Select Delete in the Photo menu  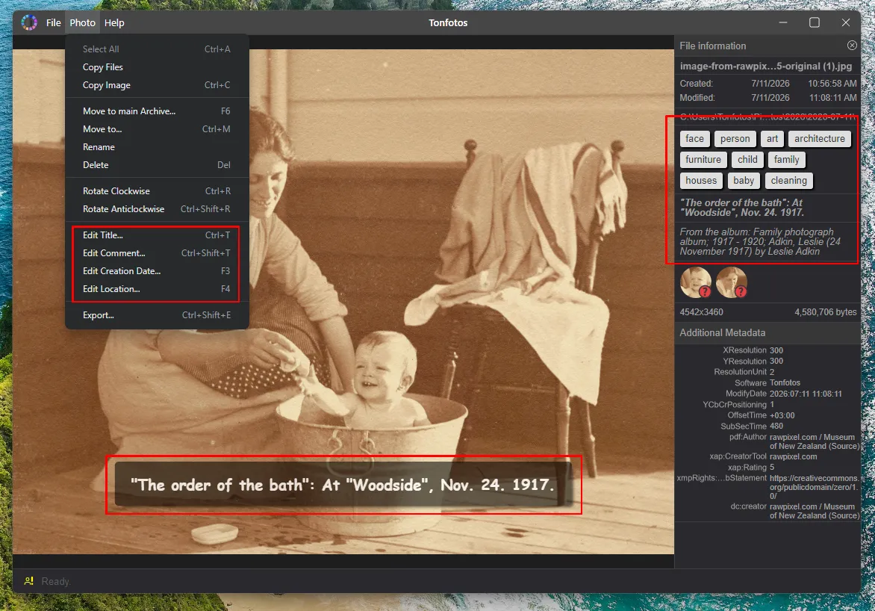pos(156,165)
